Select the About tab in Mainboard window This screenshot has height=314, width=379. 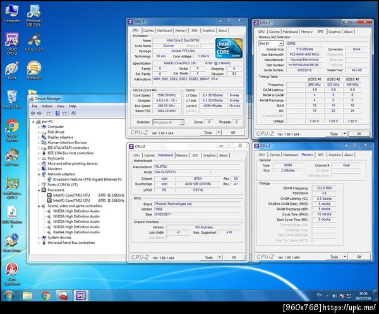point(224,155)
